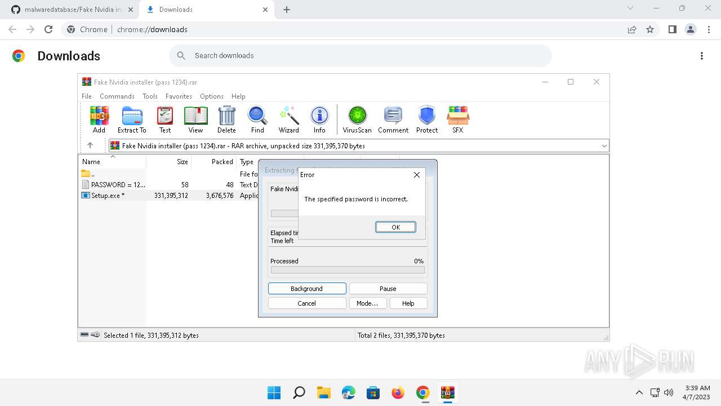
Task: Open the Help menu
Action: (x=238, y=96)
